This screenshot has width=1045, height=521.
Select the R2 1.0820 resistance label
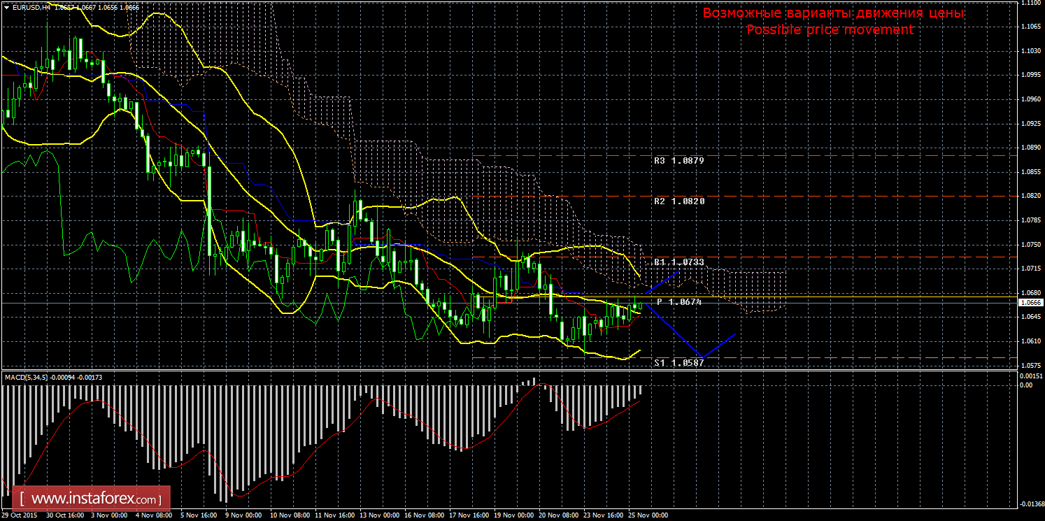point(678,201)
